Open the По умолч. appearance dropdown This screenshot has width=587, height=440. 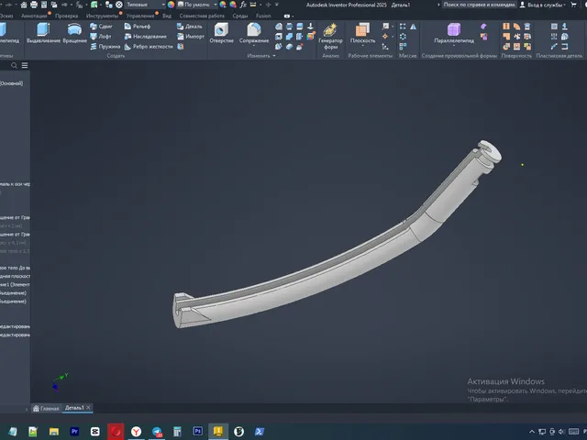click(x=197, y=5)
